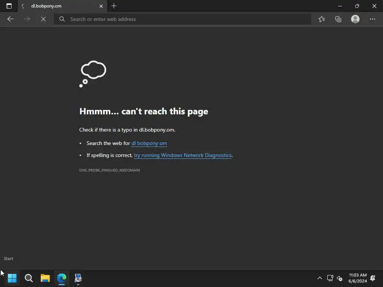Close the dl.bobpony.om tab
This screenshot has height=287, width=383.
tap(101, 6)
